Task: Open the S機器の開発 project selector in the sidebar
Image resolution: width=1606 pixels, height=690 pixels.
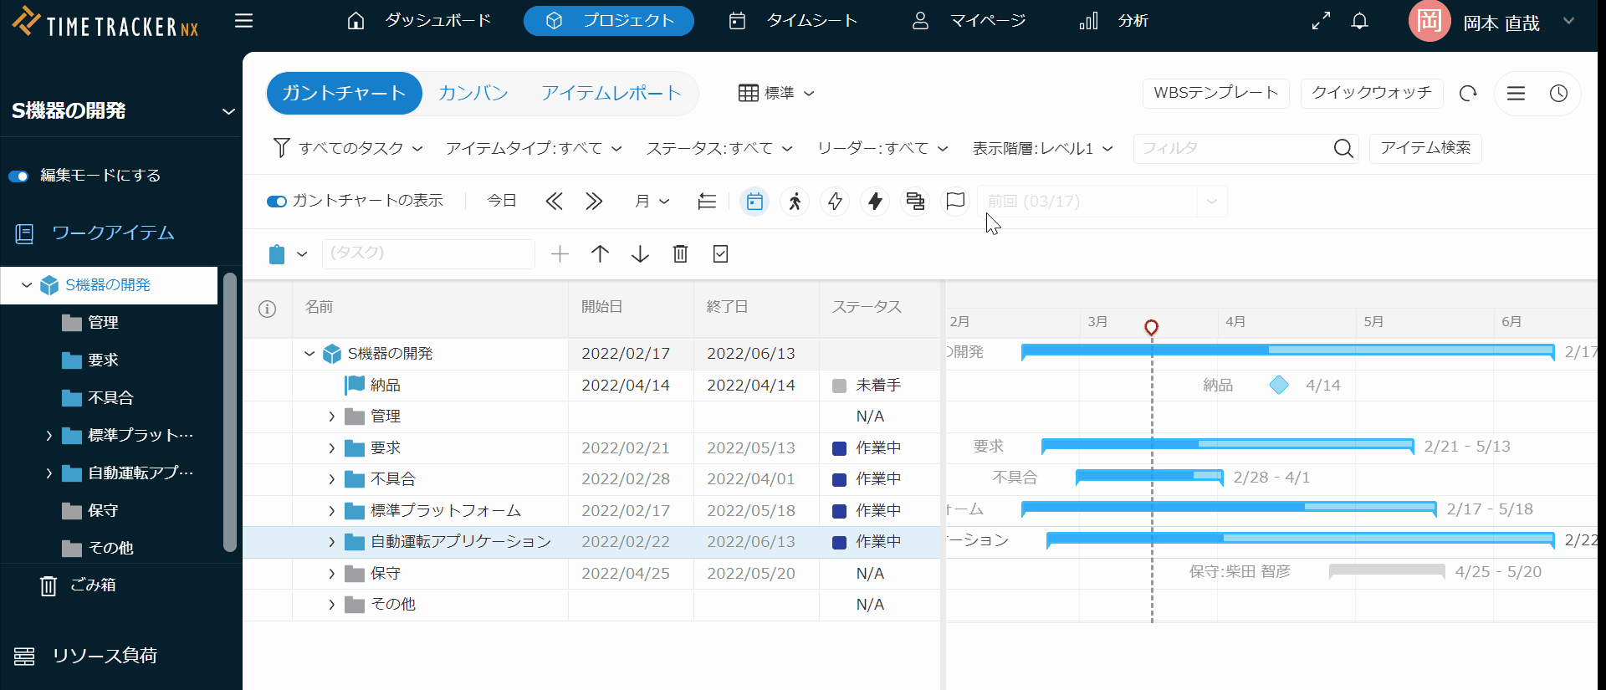Action: (x=122, y=110)
